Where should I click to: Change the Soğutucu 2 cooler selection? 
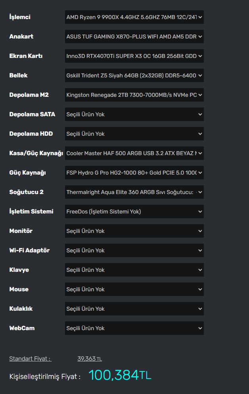tap(134, 192)
